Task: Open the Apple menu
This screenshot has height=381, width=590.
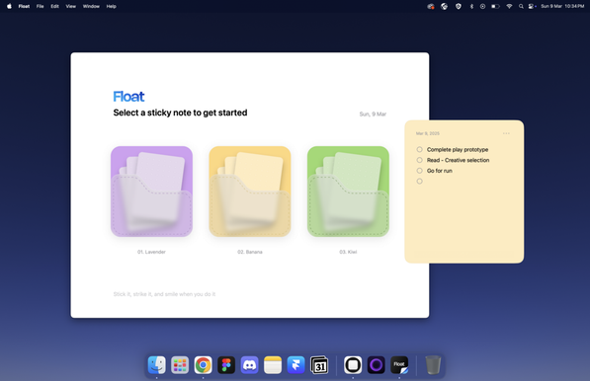Action: pos(9,6)
